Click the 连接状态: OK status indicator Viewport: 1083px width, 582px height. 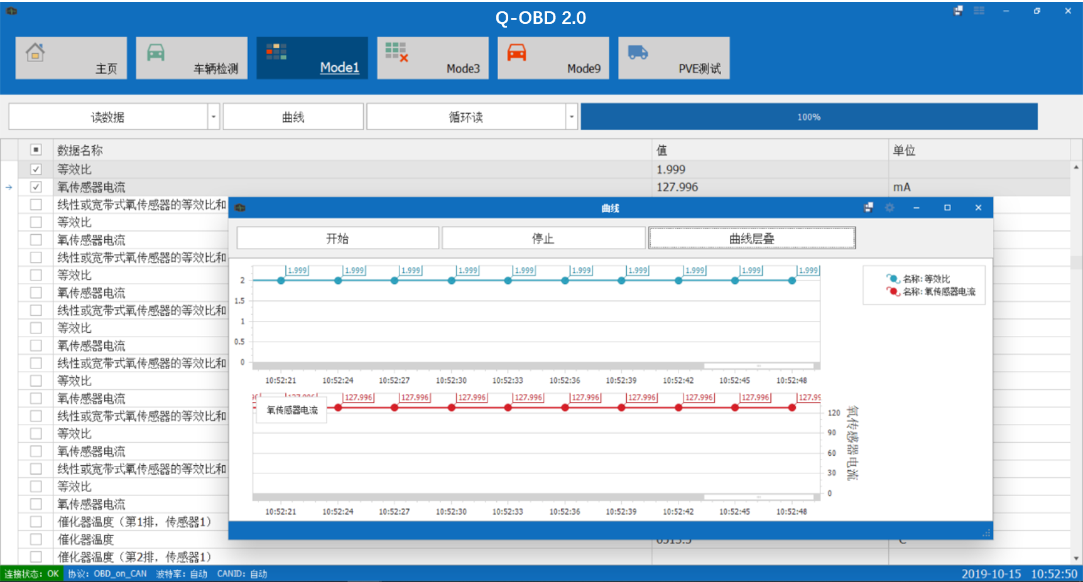[x=32, y=574]
